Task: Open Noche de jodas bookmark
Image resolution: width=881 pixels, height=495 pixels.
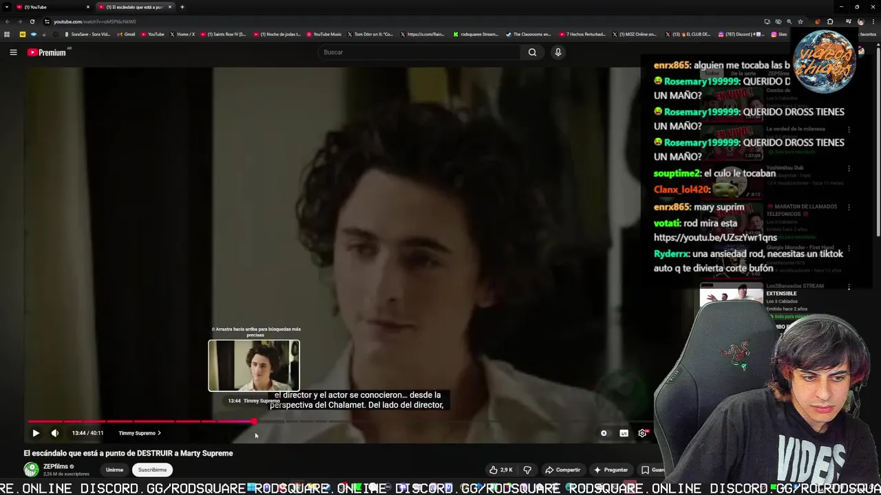Action: click(x=277, y=34)
